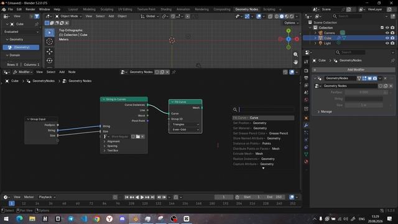The width and height of the screenshot is (398, 224).
Task: Open Render properties tab icon
Action: tap(306, 70)
